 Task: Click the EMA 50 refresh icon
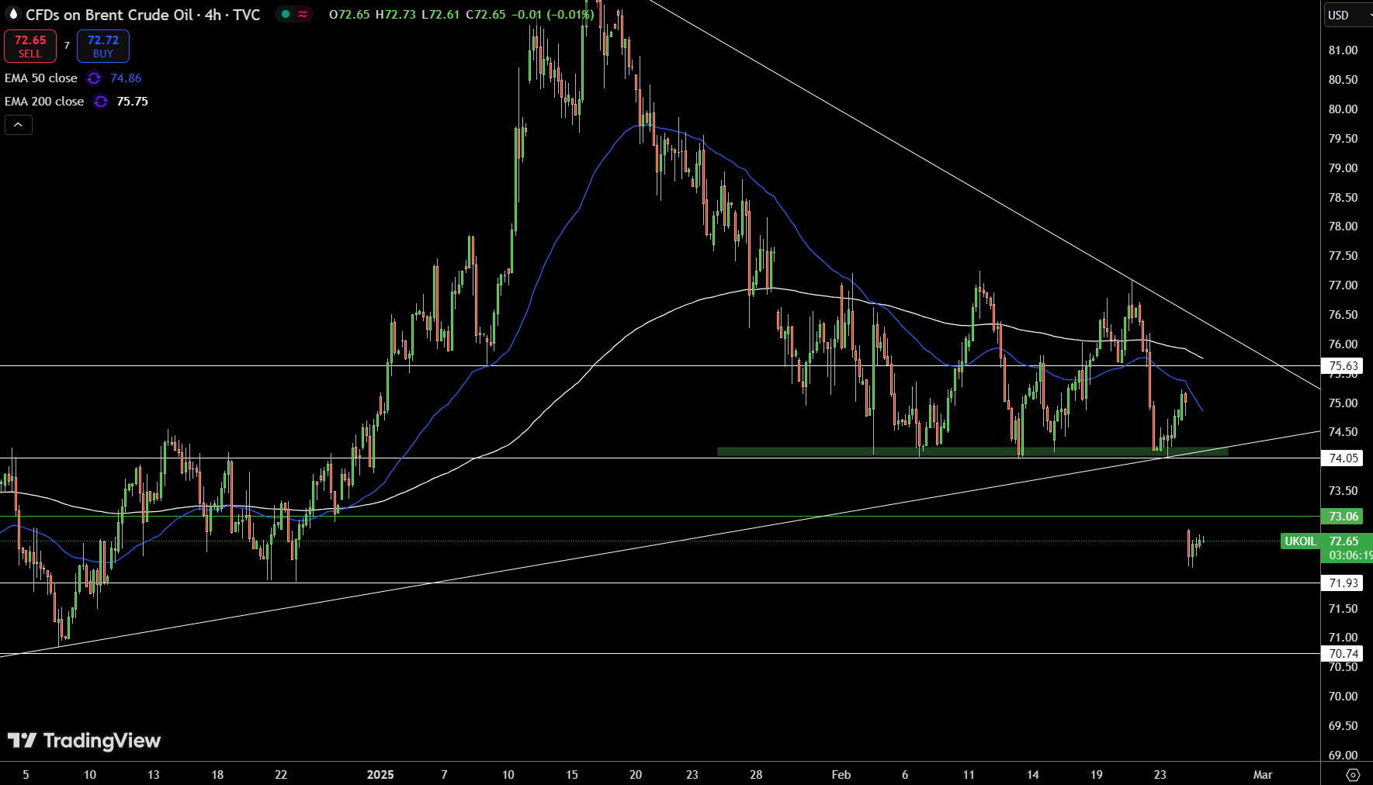pos(94,78)
